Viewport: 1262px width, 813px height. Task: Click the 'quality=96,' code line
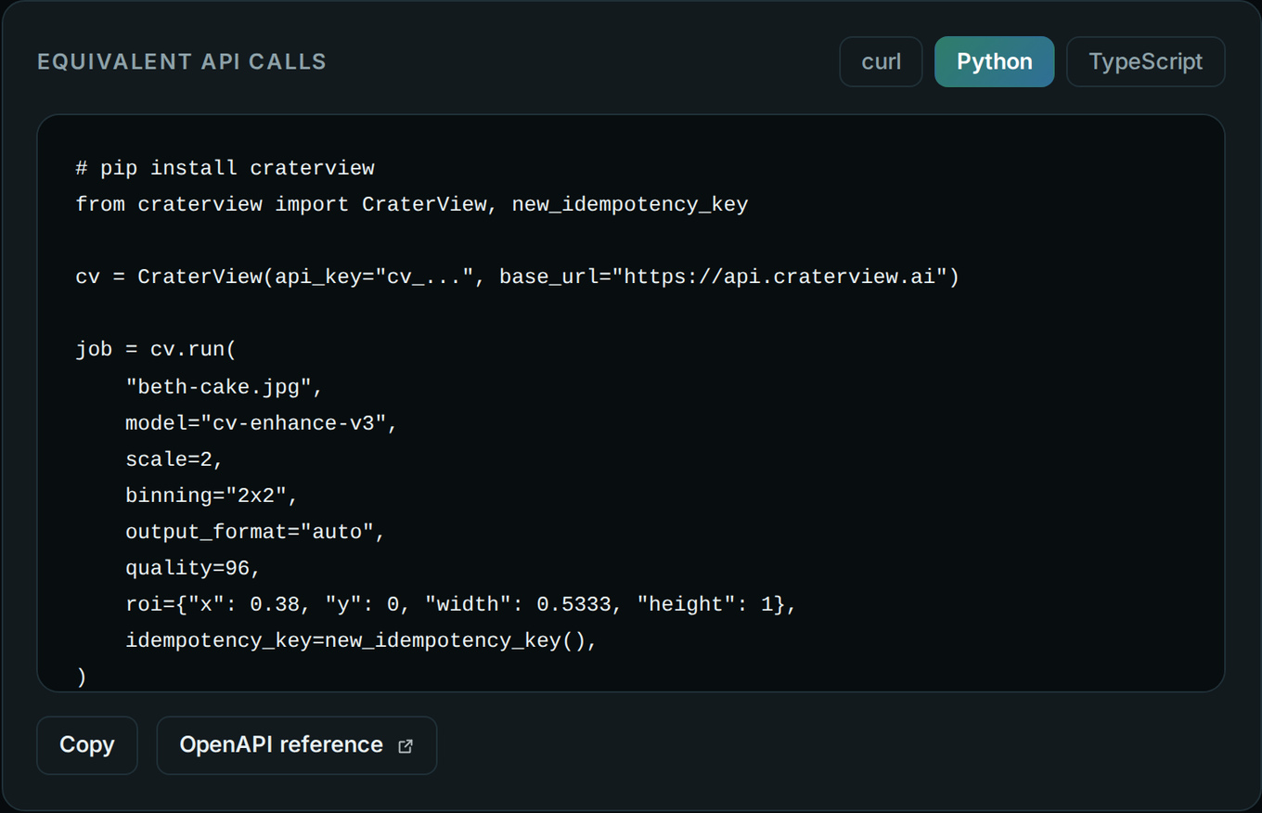click(x=194, y=568)
